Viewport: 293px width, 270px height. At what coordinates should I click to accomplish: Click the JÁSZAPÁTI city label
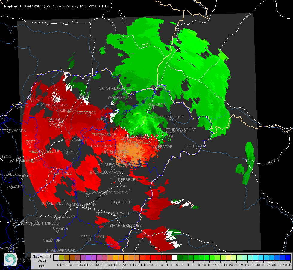pos(16,187)
